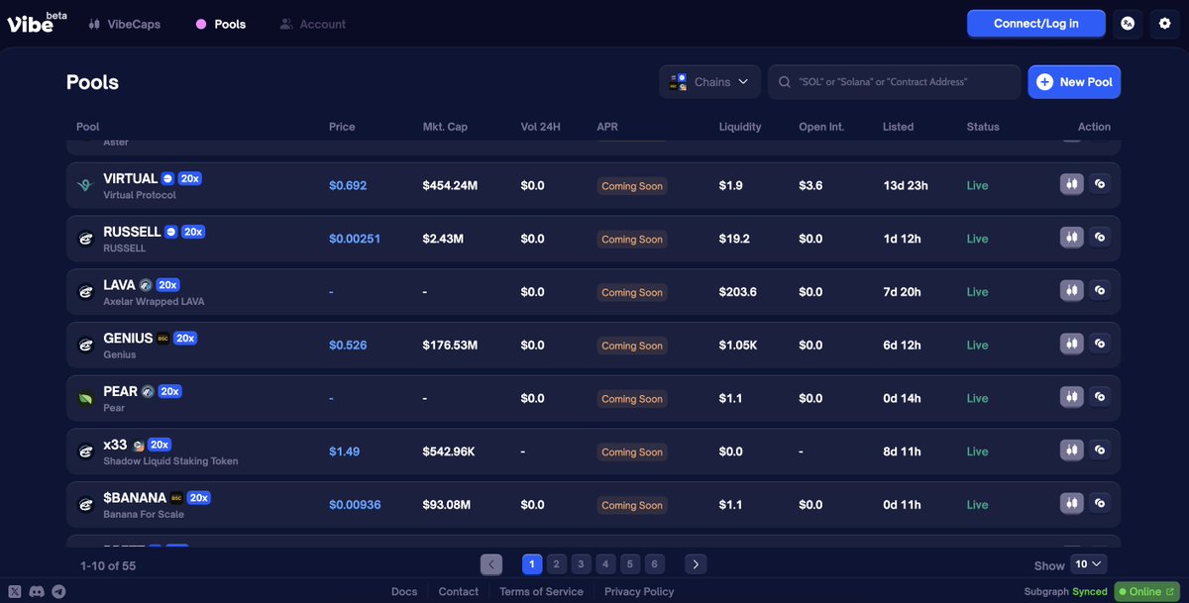Click Coming Soon APR badge in PEAR row
The image size is (1189, 603).
coord(632,399)
